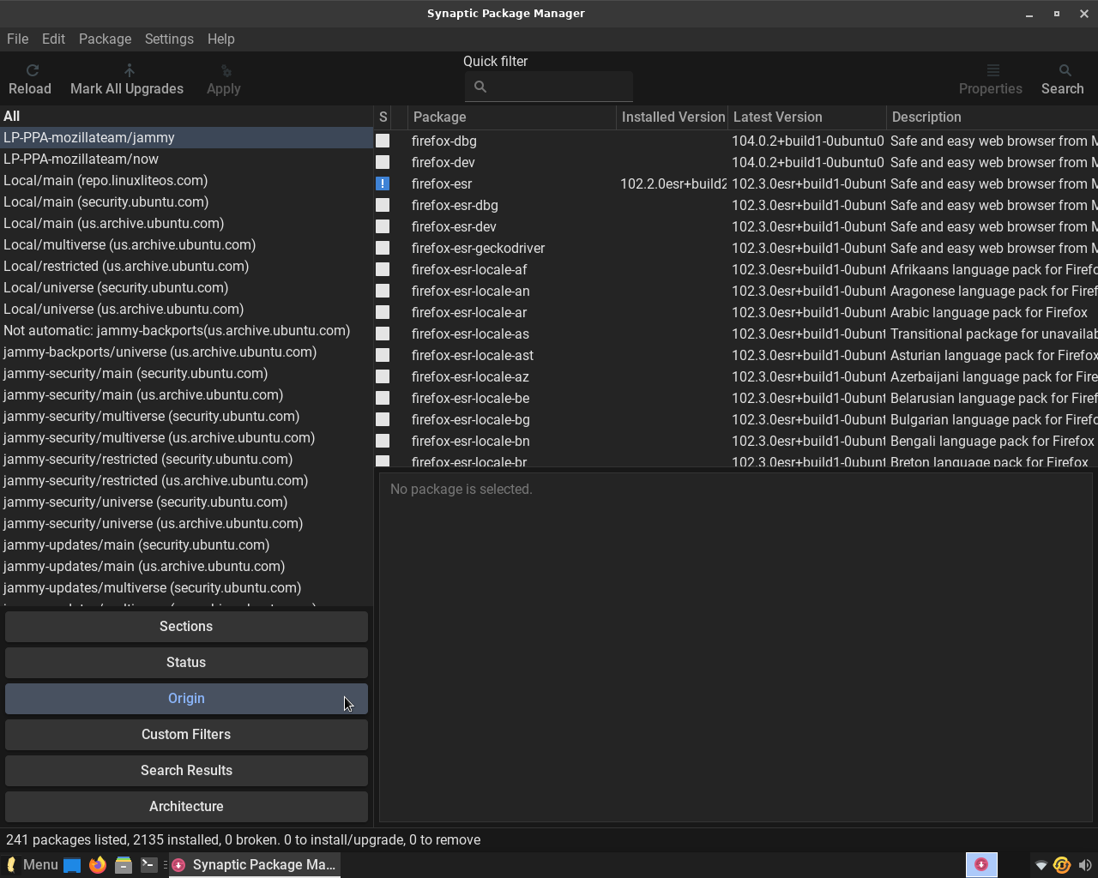
Task: Open the network tray icon
Action: point(1041,865)
